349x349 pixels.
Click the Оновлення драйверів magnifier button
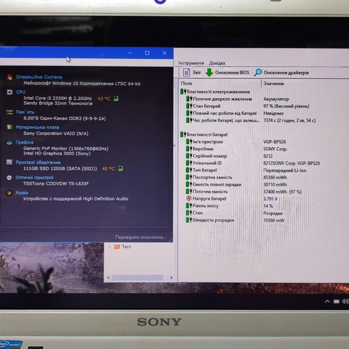click(282, 73)
